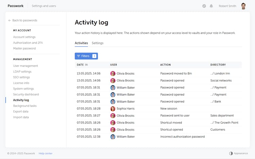
Task: Click the checkmark status icon in header
Action: tap(204, 6)
